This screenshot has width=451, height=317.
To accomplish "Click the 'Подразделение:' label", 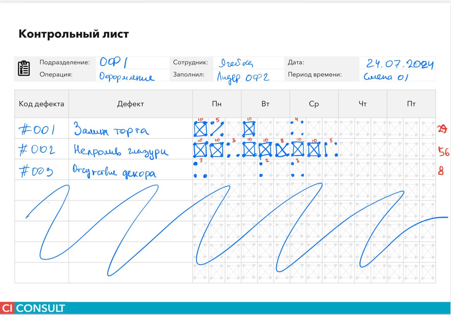I will (x=65, y=63).
